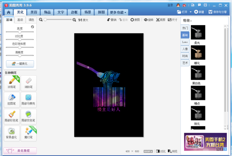232x156 pixels.
Task: Apply the 锐化 effect thumbnail
Action: pos(198,113)
